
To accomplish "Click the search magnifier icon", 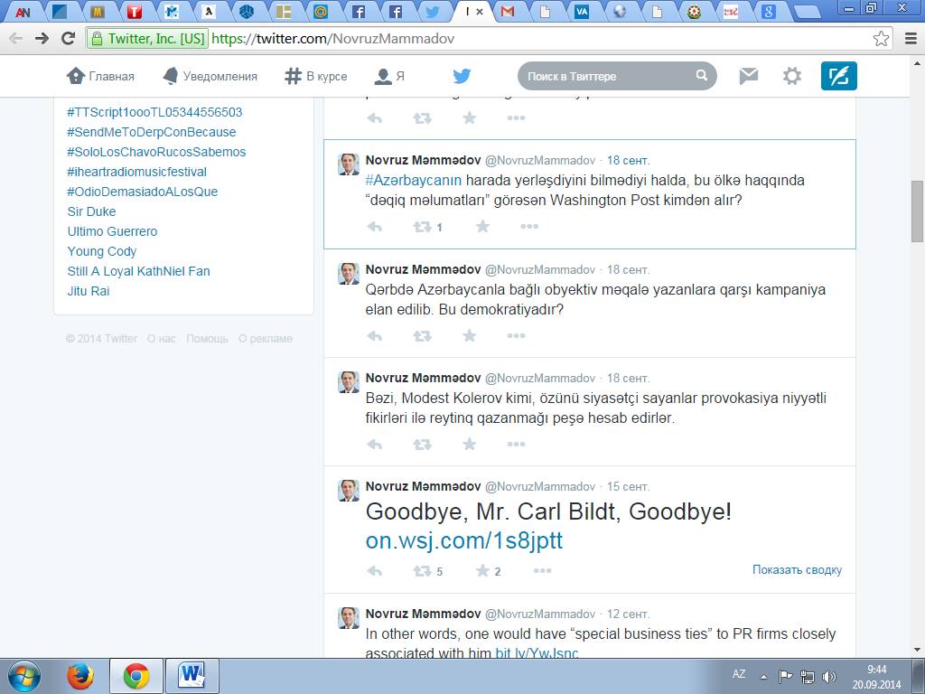I will click(701, 76).
